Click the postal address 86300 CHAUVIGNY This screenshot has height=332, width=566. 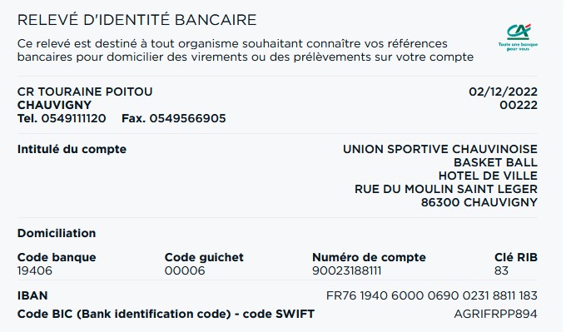pyautogui.click(x=479, y=202)
